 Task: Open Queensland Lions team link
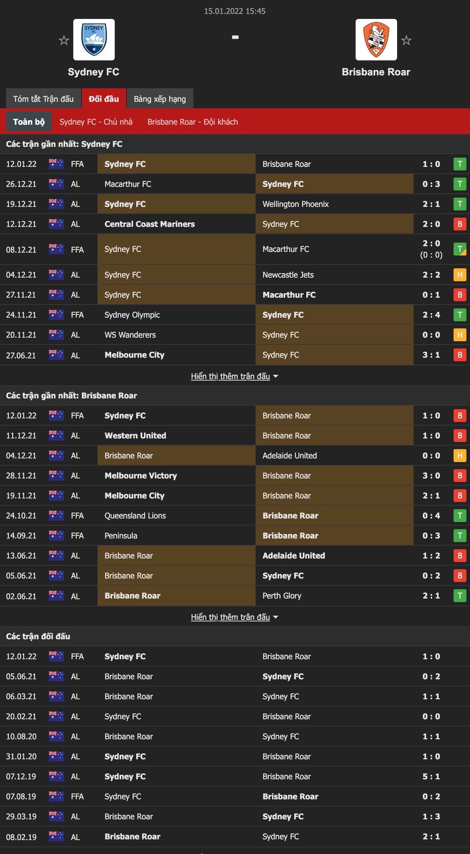135,516
